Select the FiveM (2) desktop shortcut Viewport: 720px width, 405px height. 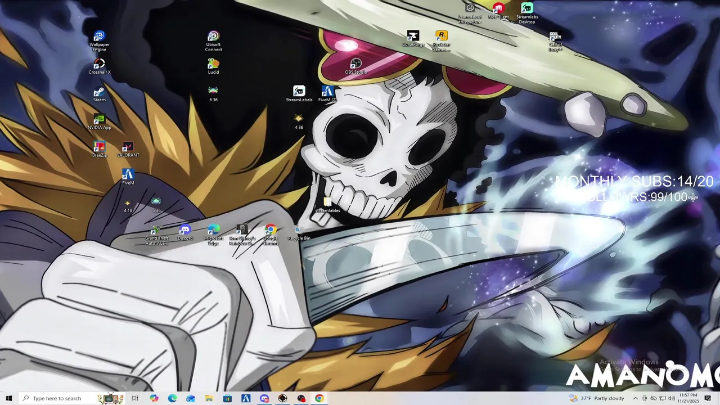pos(327,94)
